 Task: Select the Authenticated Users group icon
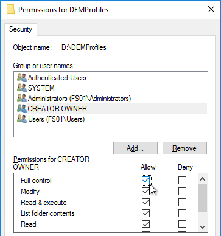(x=22, y=78)
